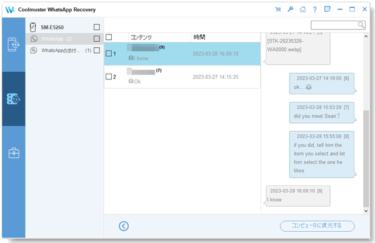Image resolution: width=375 pixels, height=243 pixels.
Task: Click into the search input field
Action: (x=334, y=25)
